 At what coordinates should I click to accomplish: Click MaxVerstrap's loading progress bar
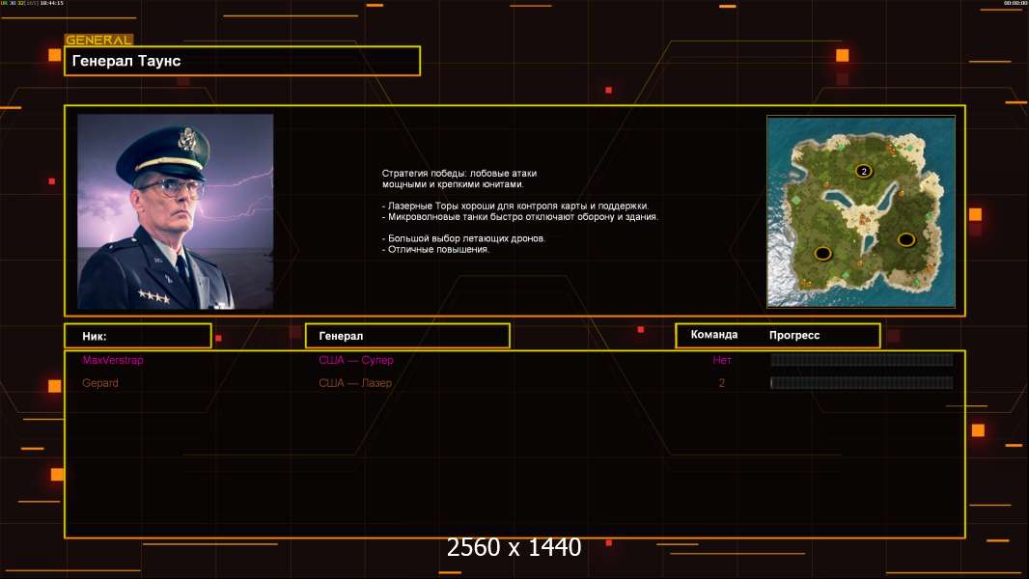862,359
